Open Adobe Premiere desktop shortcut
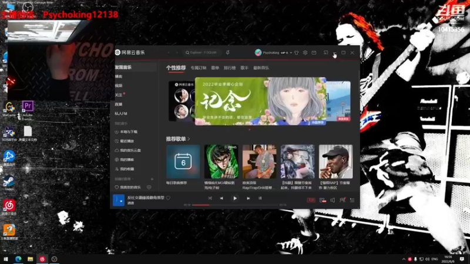Image resolution: width=470 pixels, height=264 pixels. (x=28, y=110)
